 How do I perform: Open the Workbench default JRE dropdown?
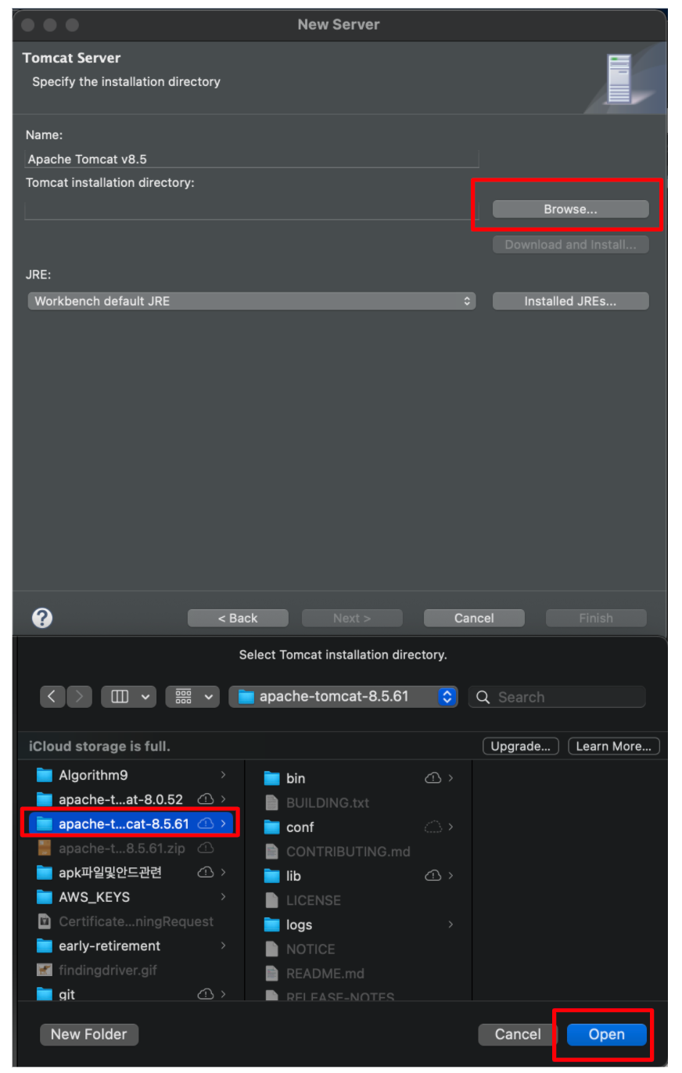point(252,301)
